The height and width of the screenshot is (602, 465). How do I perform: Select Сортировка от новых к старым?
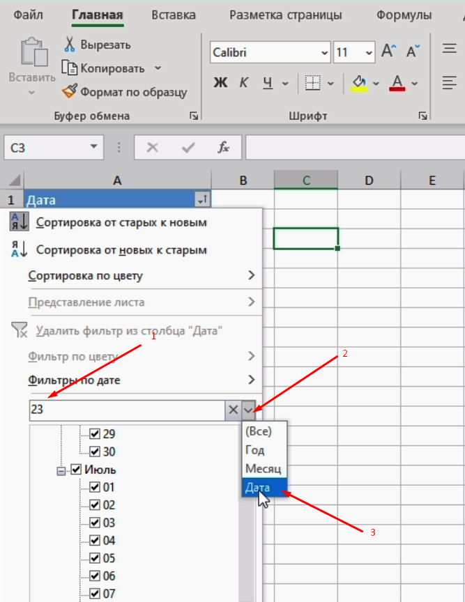pyautogui.click(x=121, y=250)
